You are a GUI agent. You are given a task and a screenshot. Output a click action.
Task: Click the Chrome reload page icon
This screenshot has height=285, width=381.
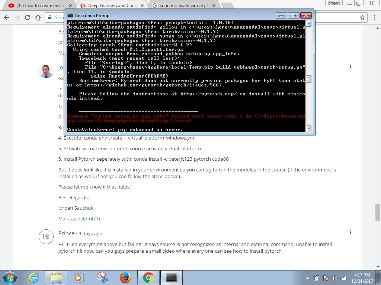pos(28,17)
